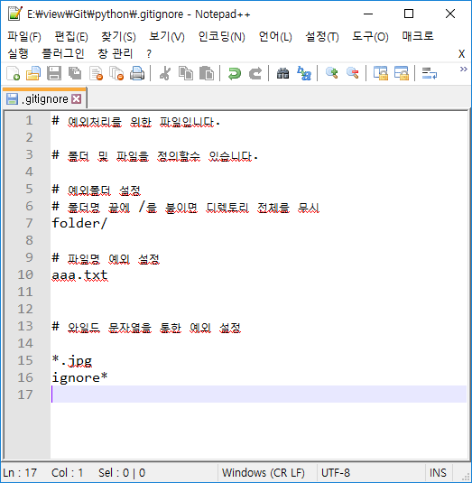Select the .gitignore document tab
472x483 pixels.
pos(44,99)
